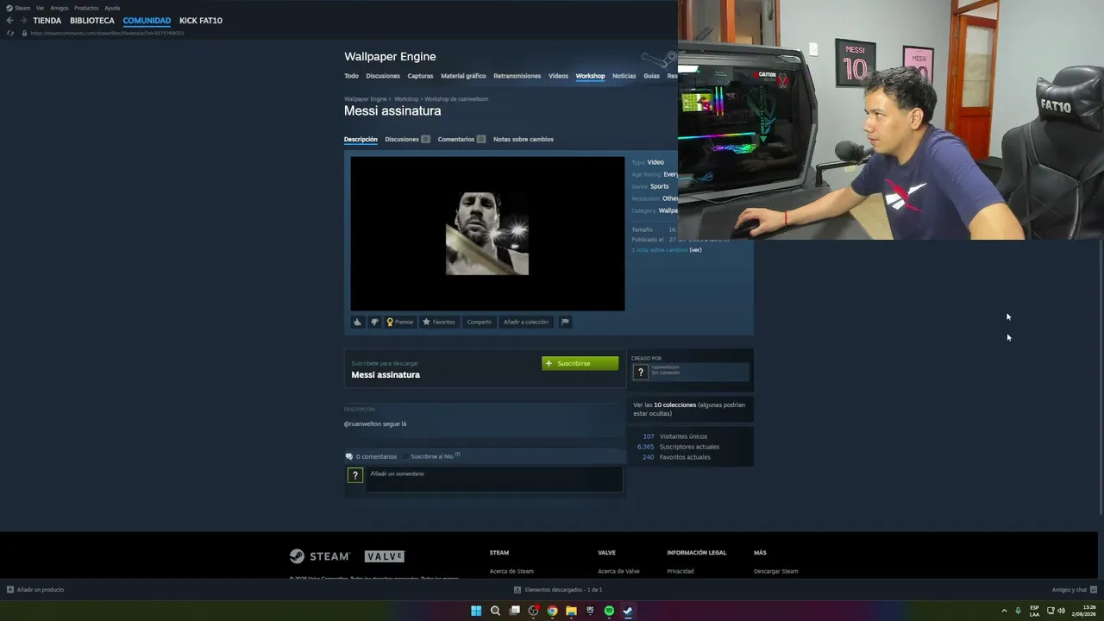Select the Retransmisiones hub tab
The width and height of the screenshot is (1104, 621).
pos(517,76)
